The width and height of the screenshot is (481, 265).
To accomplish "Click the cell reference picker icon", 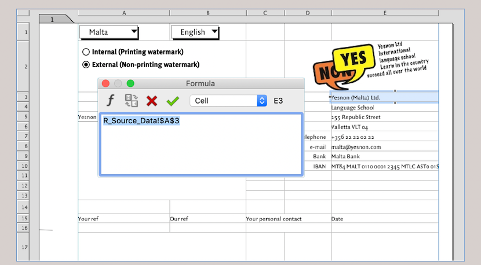I will pyautogui.click(x=132, y=101).
